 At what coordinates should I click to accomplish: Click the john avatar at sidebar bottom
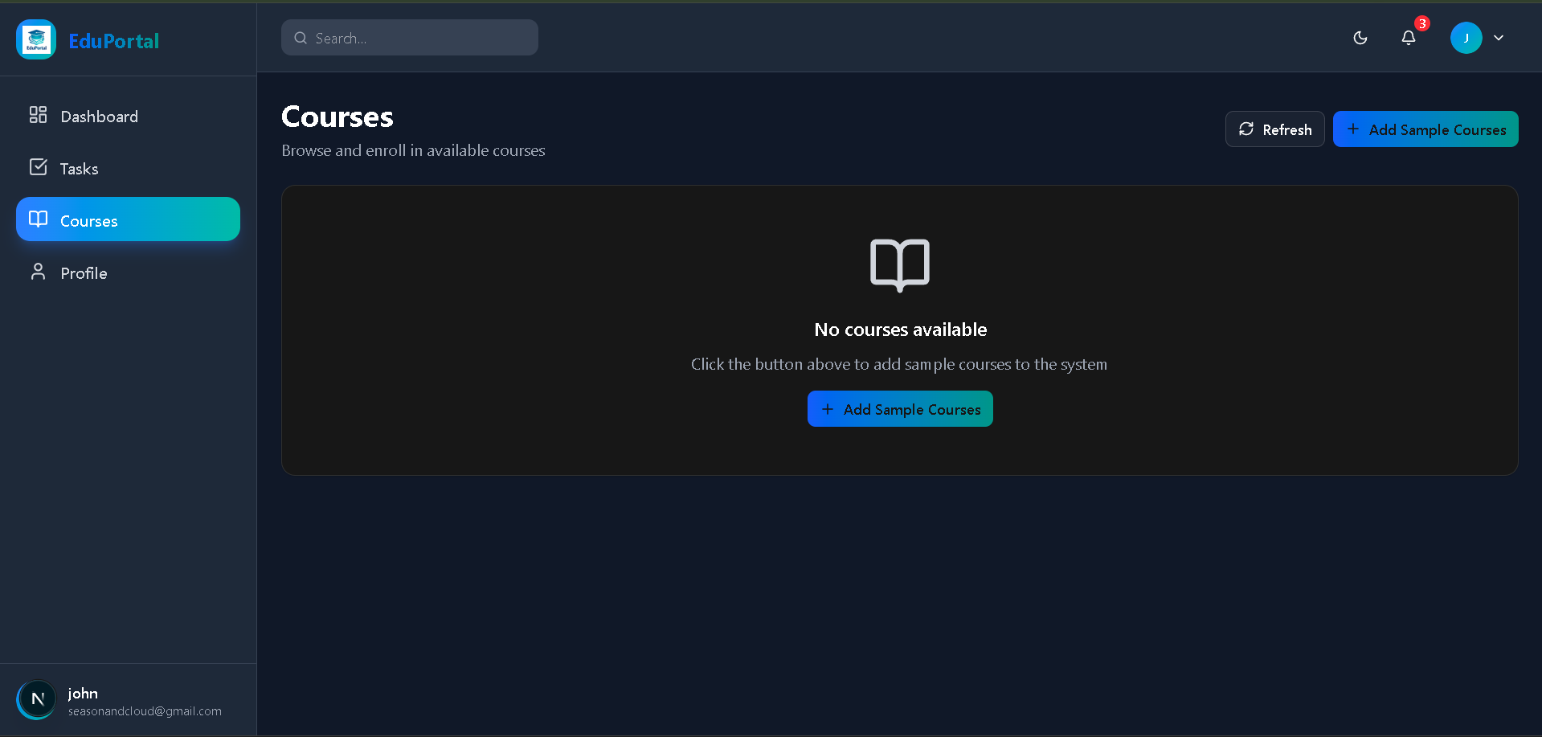(37, 699)
